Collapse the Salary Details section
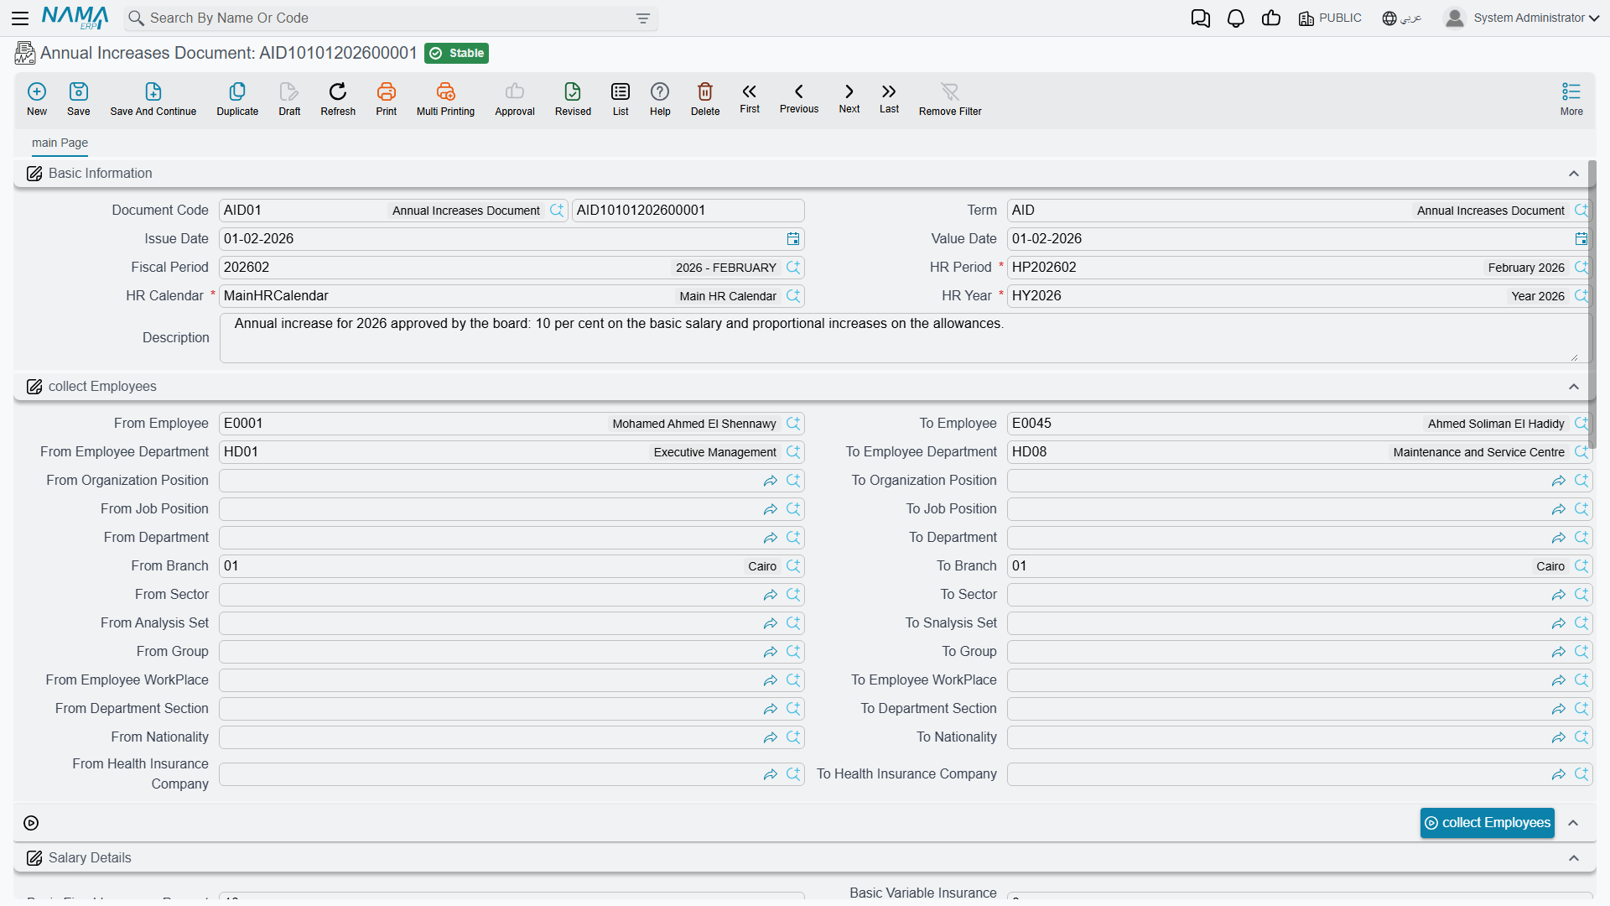 [x=1574, y=858]
